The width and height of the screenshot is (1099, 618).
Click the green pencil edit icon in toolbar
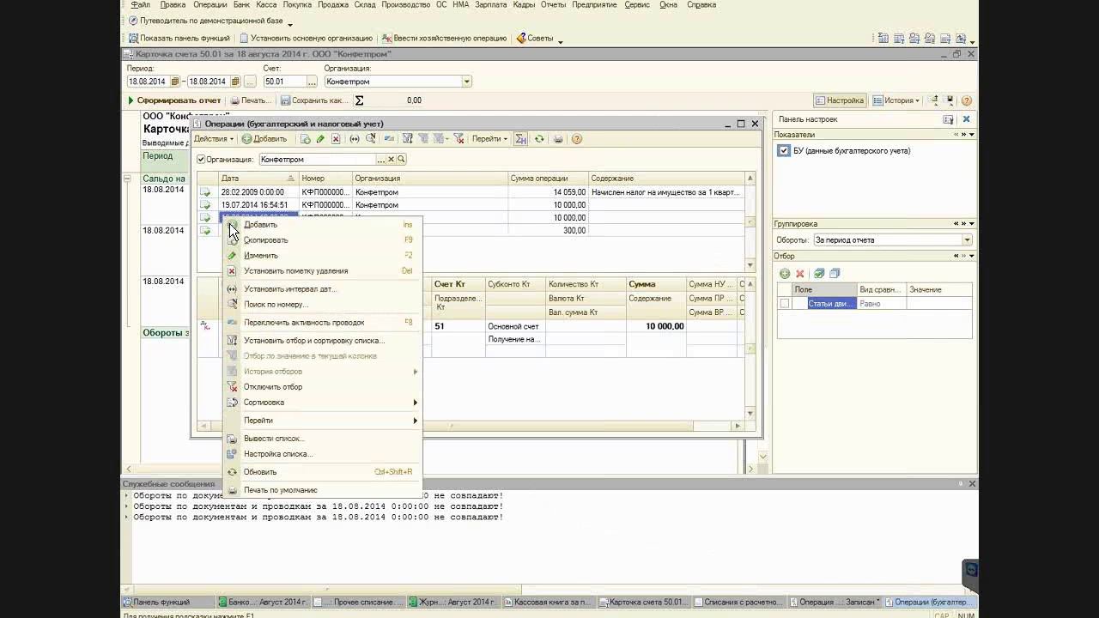coord(320,139)
